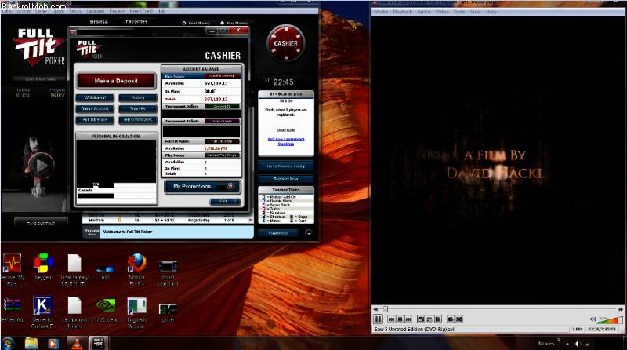The image size is (627, 350).
Task: Toggle Super Stack tourney type checkbox
Action: 263,205
